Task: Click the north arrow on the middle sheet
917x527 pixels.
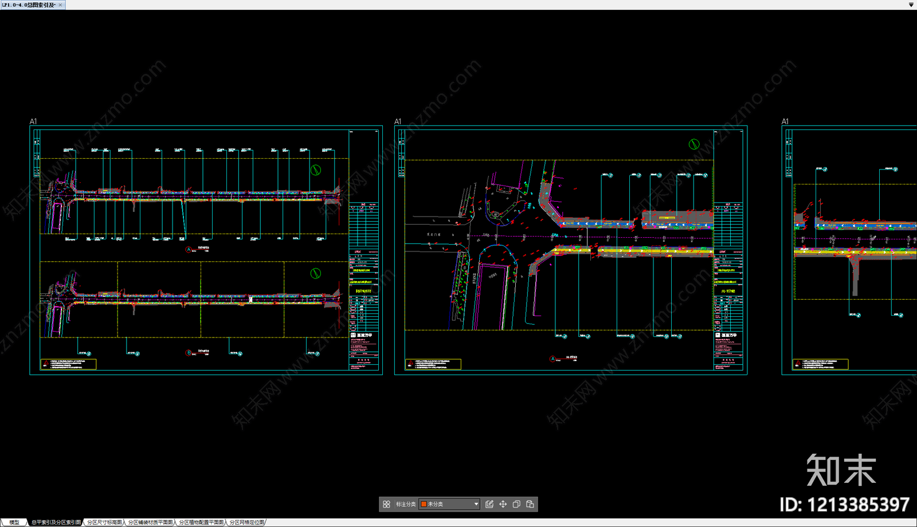Action: (693, 144)
